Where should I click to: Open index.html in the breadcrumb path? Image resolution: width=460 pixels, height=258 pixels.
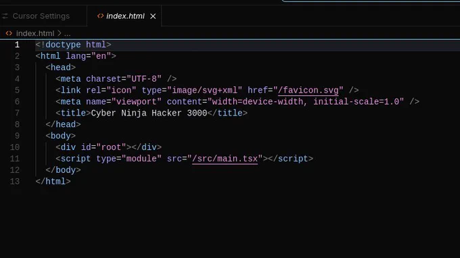[35, 33]
